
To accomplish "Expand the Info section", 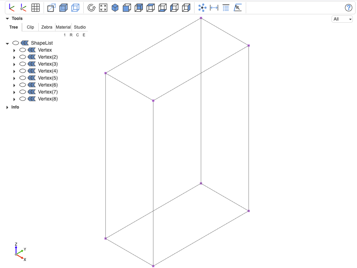I will (x=7, y=107).
